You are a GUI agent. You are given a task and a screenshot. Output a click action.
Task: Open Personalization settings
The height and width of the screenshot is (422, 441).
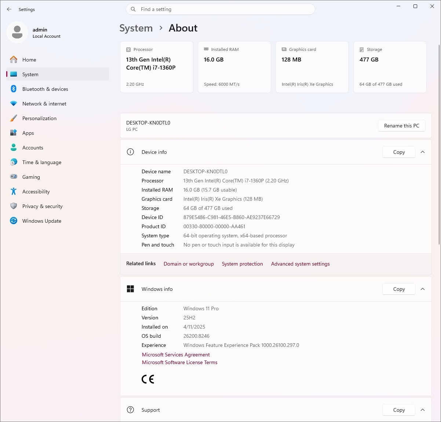coord(58,118)
